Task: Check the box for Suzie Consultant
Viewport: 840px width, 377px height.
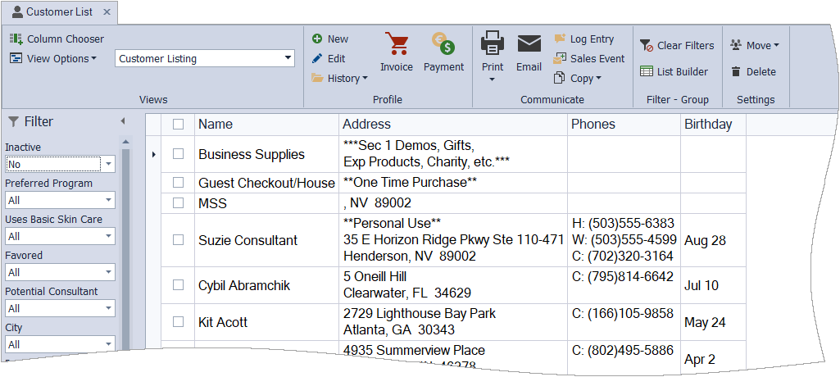Action: click(x=178, y=240)
